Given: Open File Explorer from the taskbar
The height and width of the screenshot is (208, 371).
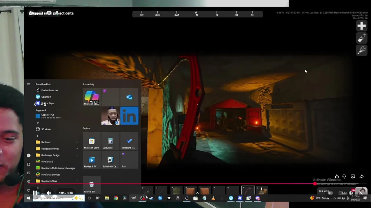Looking at the screenshot, I should click(x=107, y=198).
